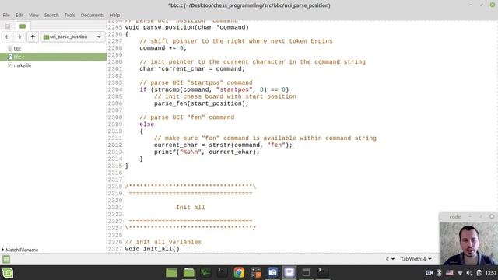Switch to the text editor taskbar window

289,273
